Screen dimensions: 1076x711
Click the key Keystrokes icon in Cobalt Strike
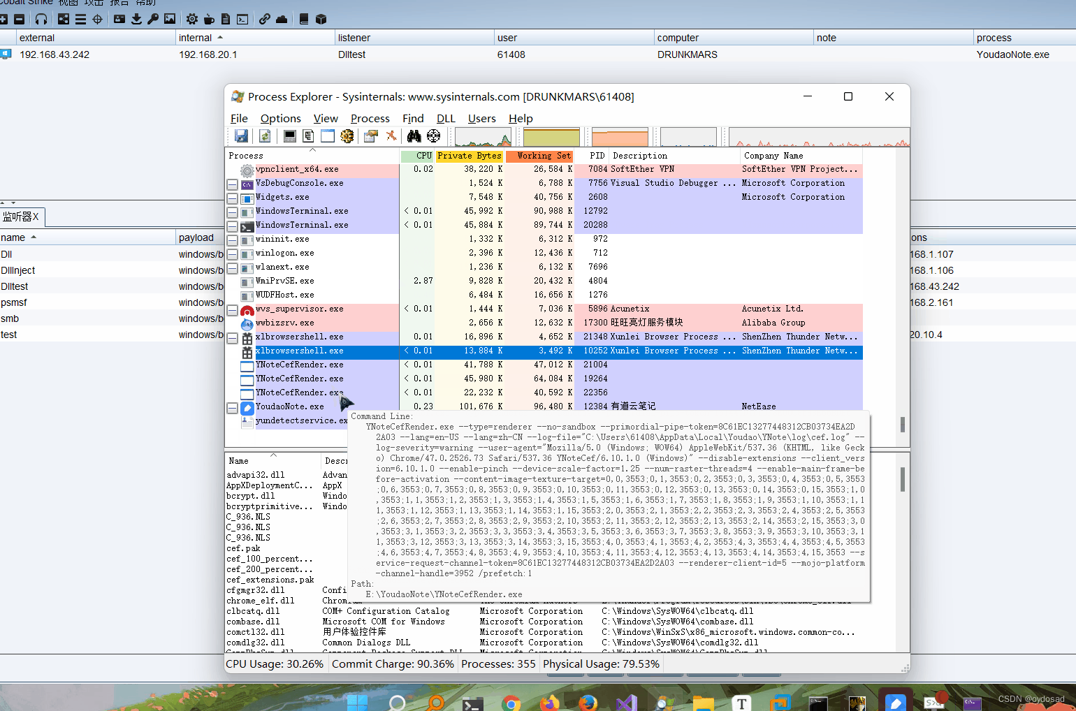[153, 19]
